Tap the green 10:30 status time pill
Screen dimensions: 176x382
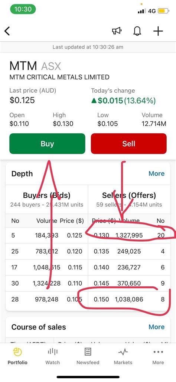pos(23,9)
